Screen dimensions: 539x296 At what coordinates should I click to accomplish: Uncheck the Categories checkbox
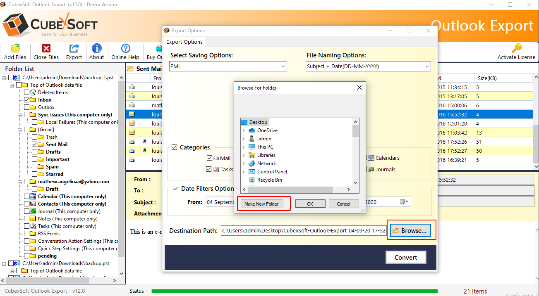point(175,147)
